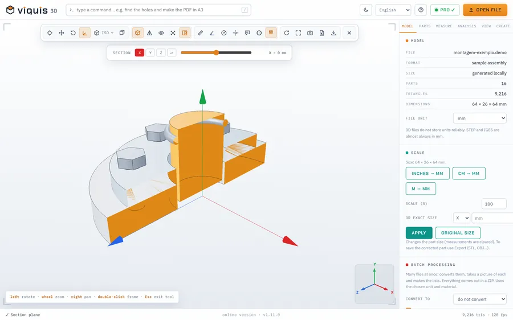The image size is (513, 320).
Task: Open the exact size axis X dropdown
Action: coord(462,218)
